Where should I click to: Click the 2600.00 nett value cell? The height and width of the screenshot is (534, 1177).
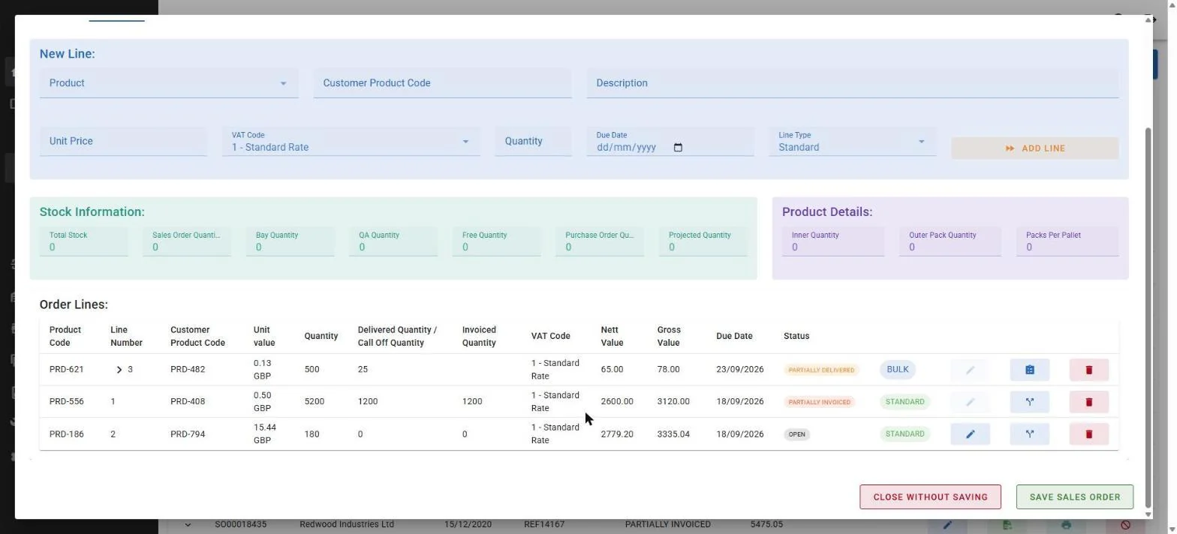pos(617,402)
